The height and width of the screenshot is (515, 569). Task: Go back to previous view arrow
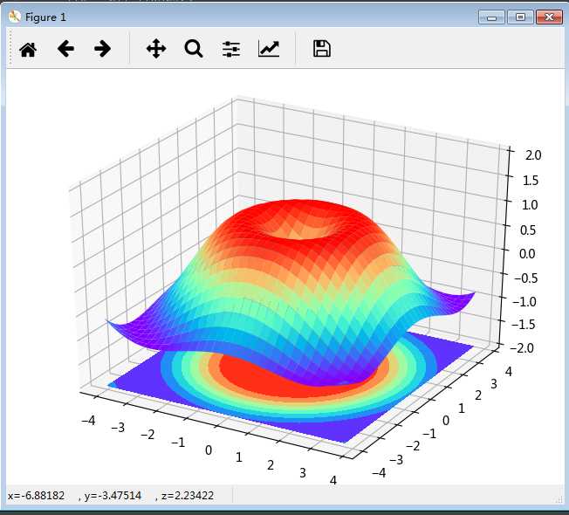coord(65,49)
